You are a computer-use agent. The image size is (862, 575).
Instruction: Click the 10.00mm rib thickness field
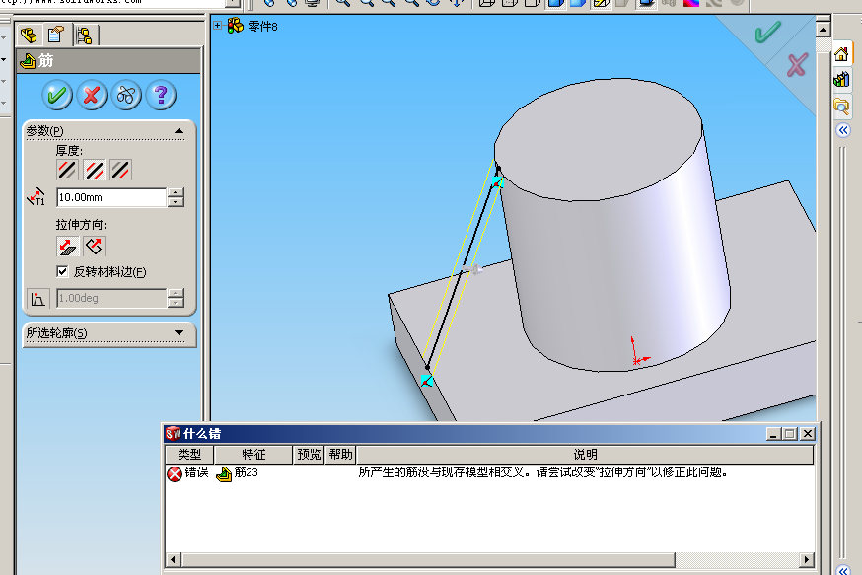tap(111, 197)
